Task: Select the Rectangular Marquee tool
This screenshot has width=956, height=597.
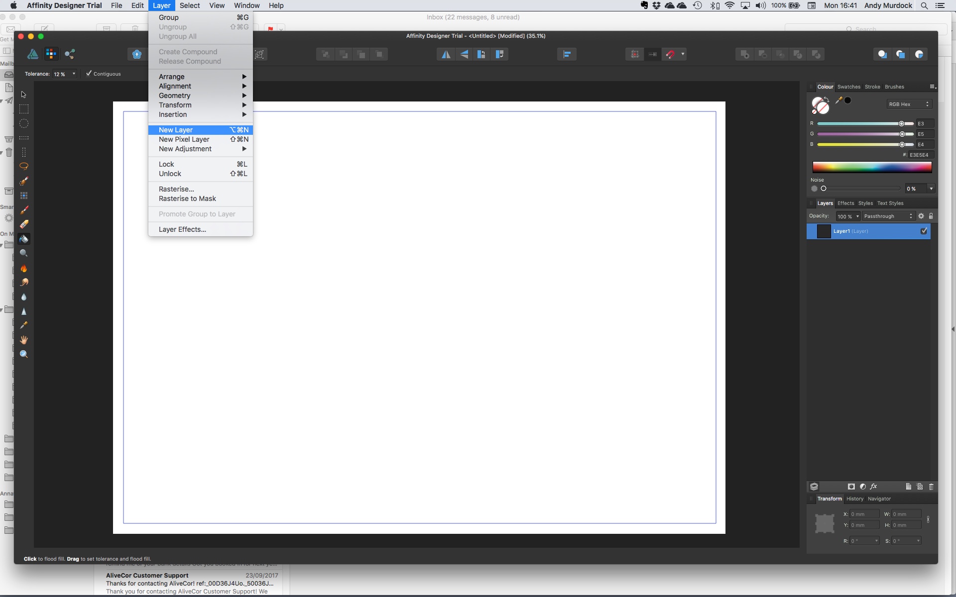Action: click(23, 109)
